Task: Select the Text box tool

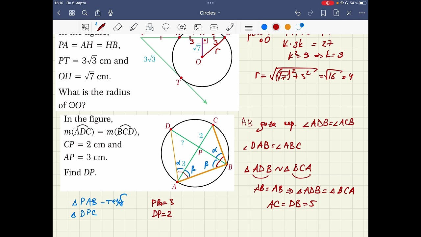Action: 214,27
